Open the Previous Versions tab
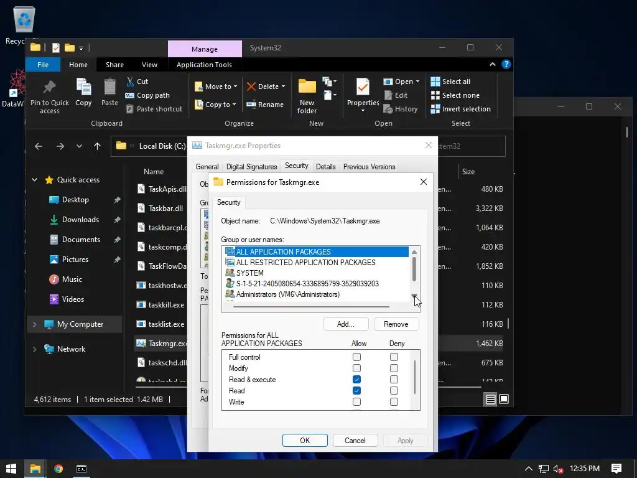 (369, 167)
